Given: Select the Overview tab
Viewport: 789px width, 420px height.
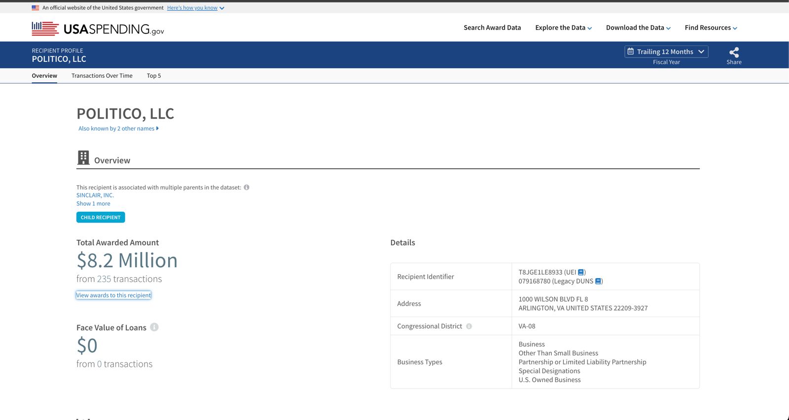Looking at the screenshot, I should (x=44, y=76).
